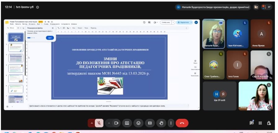
Task: Toggle the camera on or off
Action: pos(116,123)
